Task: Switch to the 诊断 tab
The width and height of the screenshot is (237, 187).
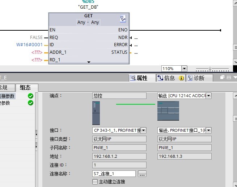Action: tap(199, 78)
